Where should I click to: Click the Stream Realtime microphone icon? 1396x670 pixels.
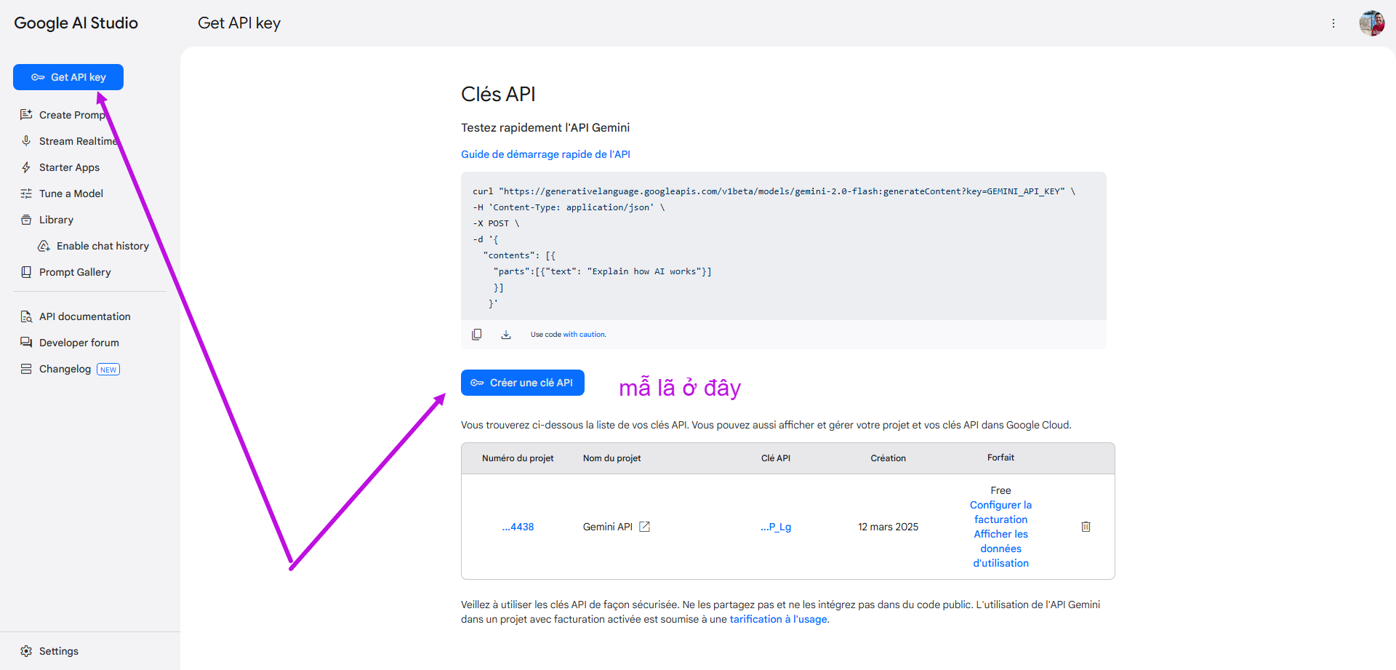click(26, 140)
